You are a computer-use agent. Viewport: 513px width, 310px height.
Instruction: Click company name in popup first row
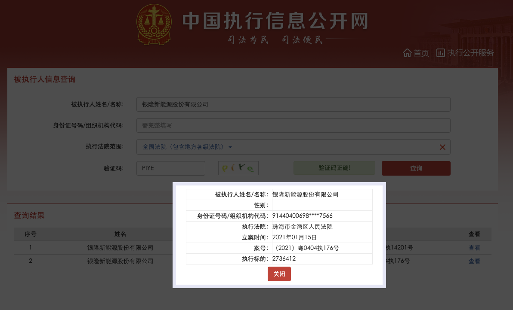click(x=305, y=195)
